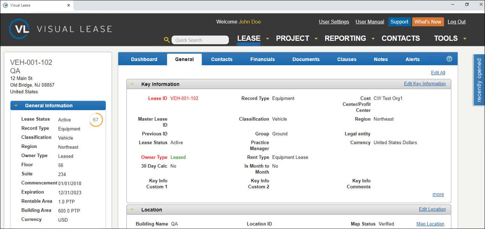Open the LEASE menu dropdown arrow
The image size is (485, 229).
tap(267, 39)
